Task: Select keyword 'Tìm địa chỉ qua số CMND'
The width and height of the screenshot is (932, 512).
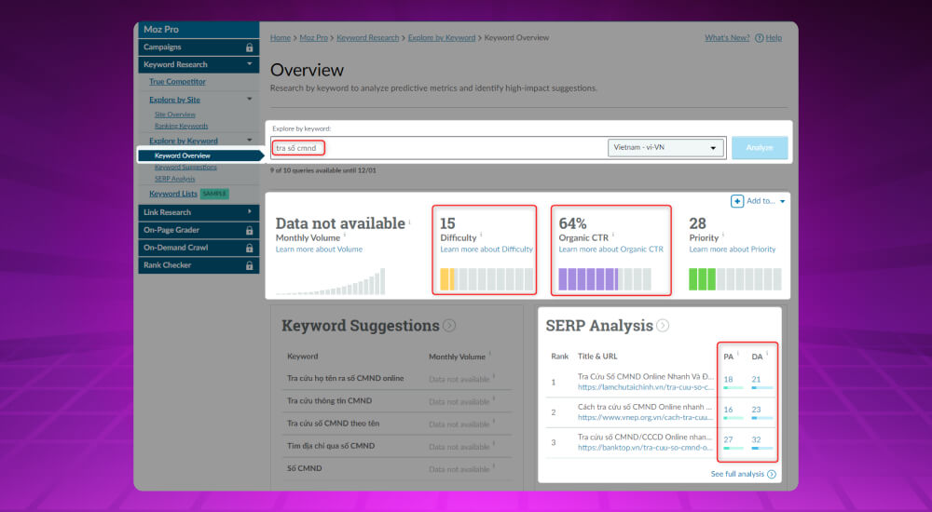Action: point(331,446)
